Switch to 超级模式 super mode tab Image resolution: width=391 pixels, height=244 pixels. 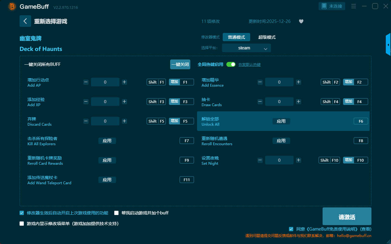(x=267, y=37)
